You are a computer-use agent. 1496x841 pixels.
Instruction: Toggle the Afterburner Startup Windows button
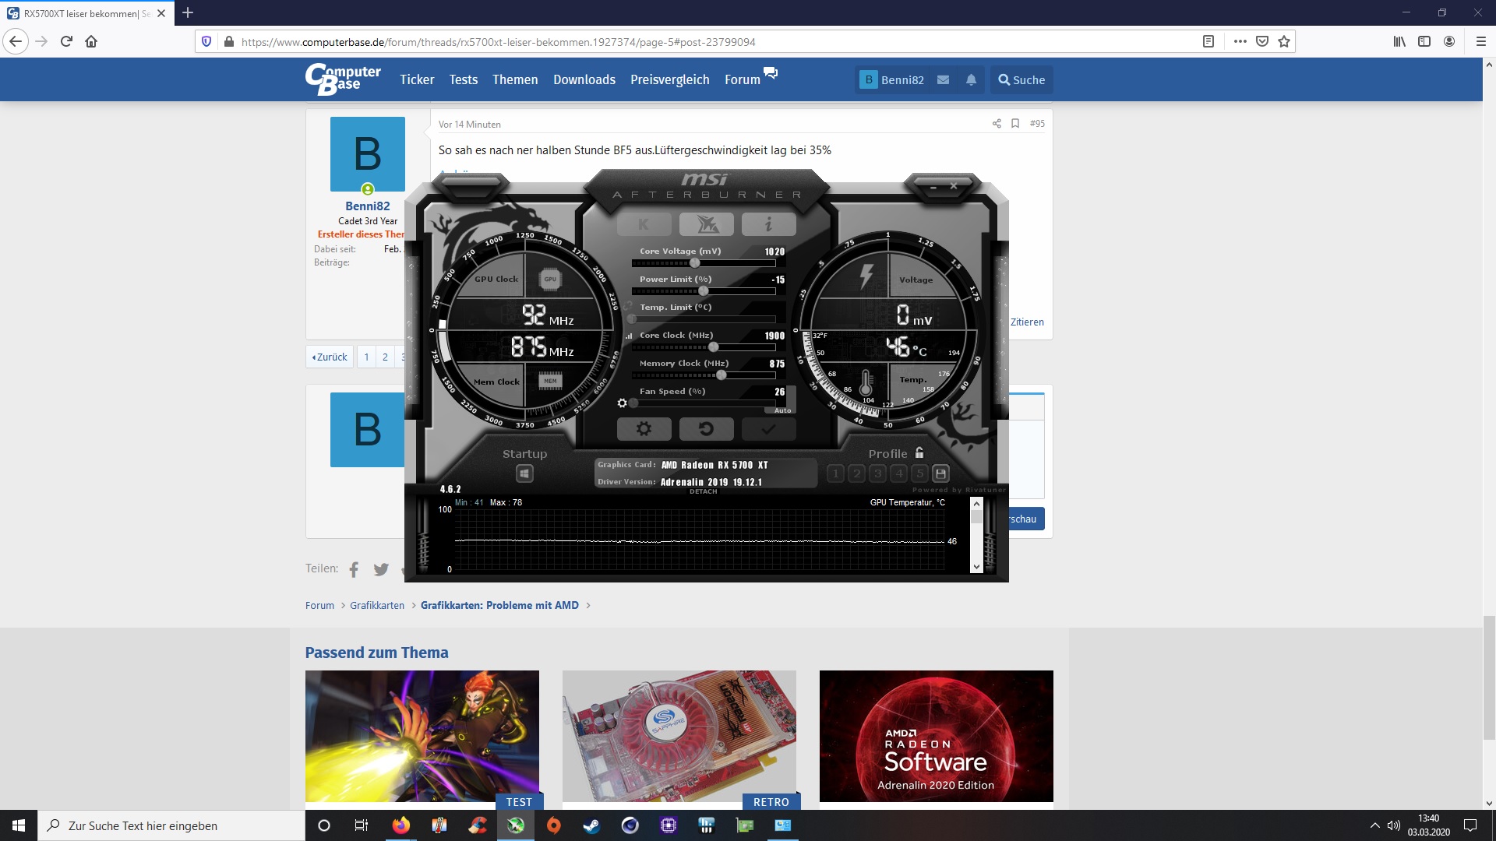pyautogui.click(x=524, y=473)
